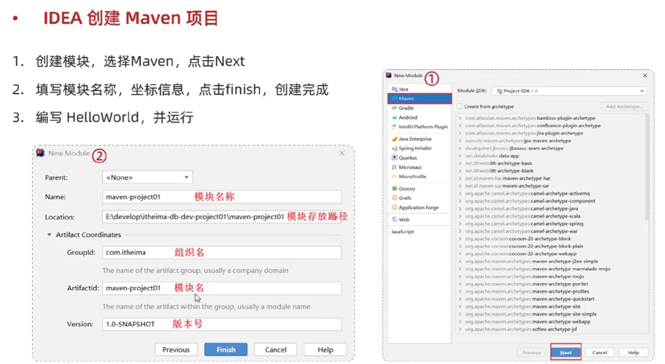Open the Parent dropdown showing None
665x364 pixels.
pos(147,177)
